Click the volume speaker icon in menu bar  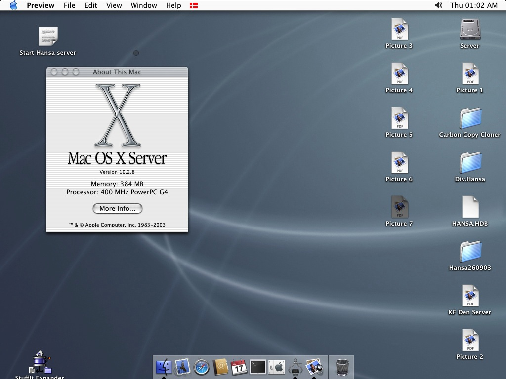(x=439, y=5)
